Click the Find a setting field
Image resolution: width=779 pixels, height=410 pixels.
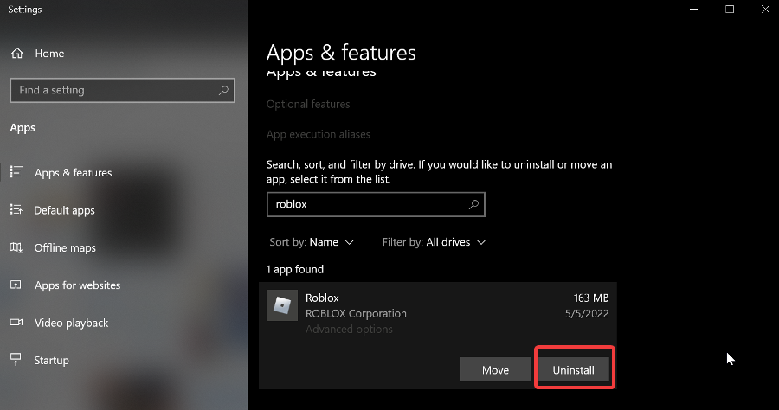click(x=113, y=90)
